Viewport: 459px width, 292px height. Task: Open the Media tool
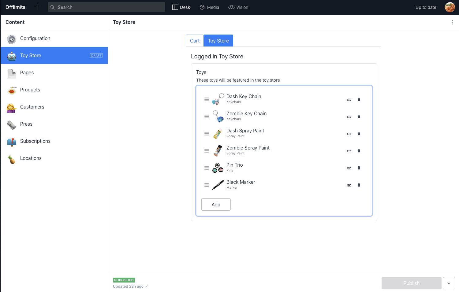pyautogui.click(x=209, y=7)
